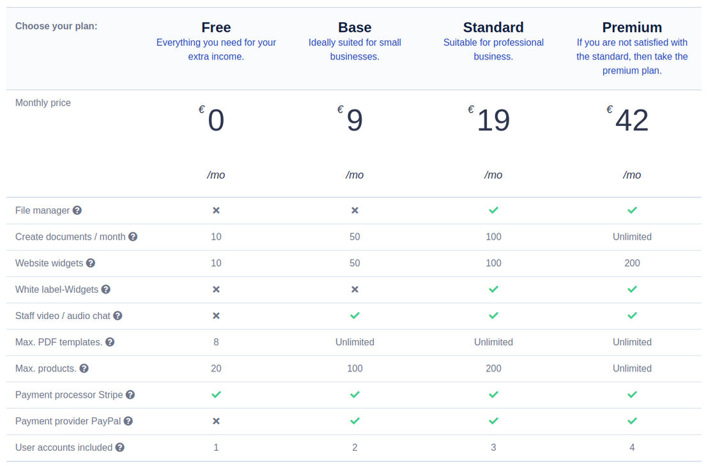Select the Base plan heading
Screen dimensions: 708x466
(355, 27)
